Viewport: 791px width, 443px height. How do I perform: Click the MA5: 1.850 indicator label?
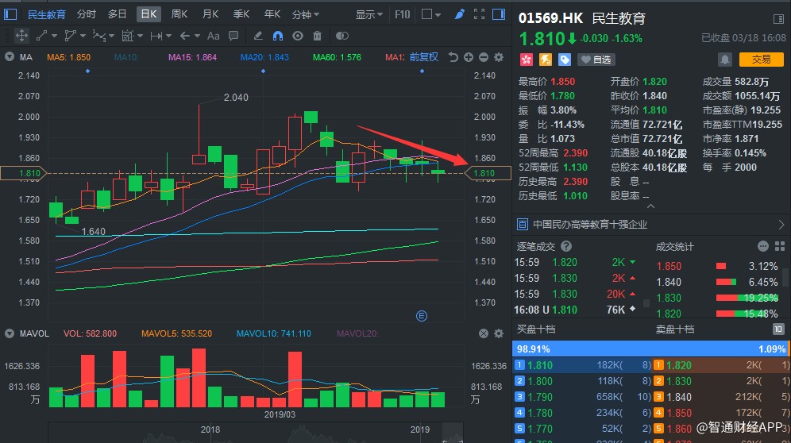(x=68, y=57)
